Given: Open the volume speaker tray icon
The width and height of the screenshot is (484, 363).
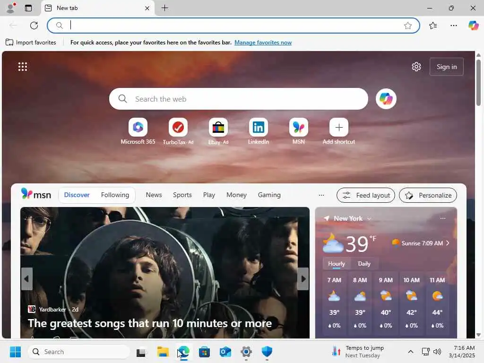Looking at the screenshot, I should tap(437, 352).
